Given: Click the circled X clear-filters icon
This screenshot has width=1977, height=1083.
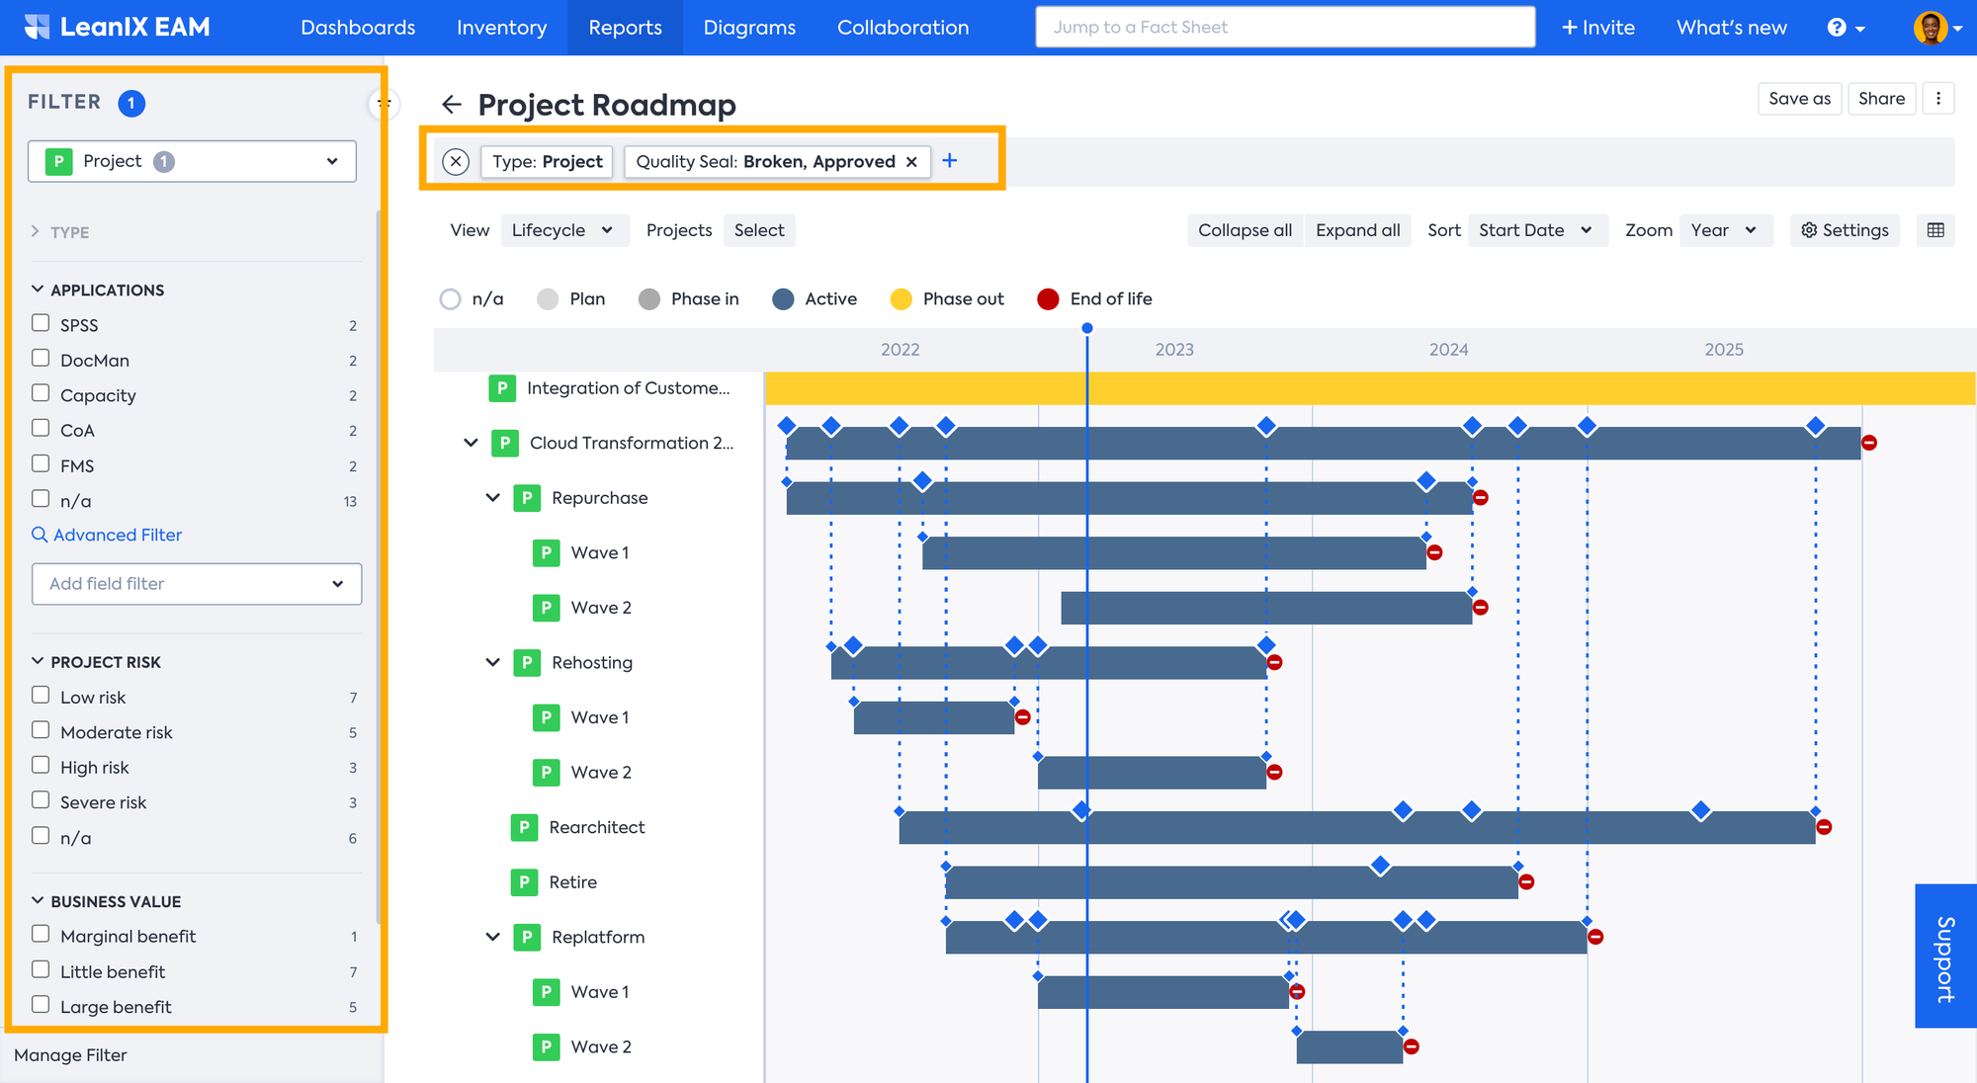Looking at the screenshot, I should 456,161.
